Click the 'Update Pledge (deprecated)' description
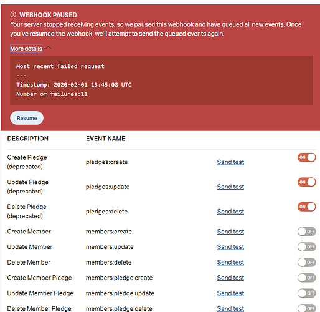Viewport: 320px width, 312px height. coord(28,187)
